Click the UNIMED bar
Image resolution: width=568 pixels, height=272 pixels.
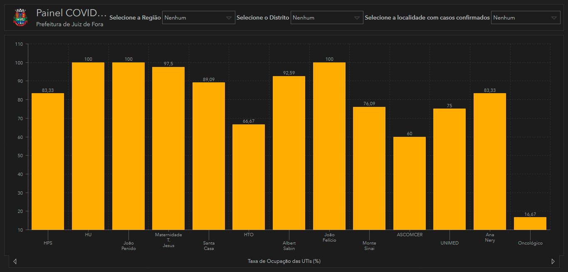449,169
